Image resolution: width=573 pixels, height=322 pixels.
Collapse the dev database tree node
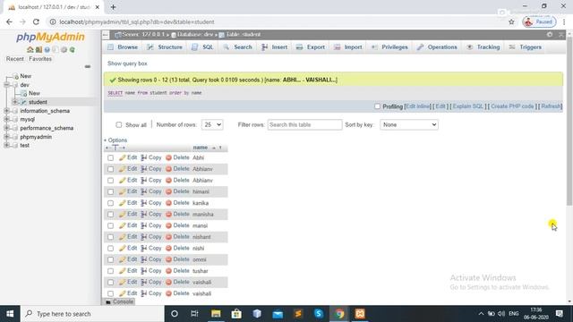coord(6,85)
